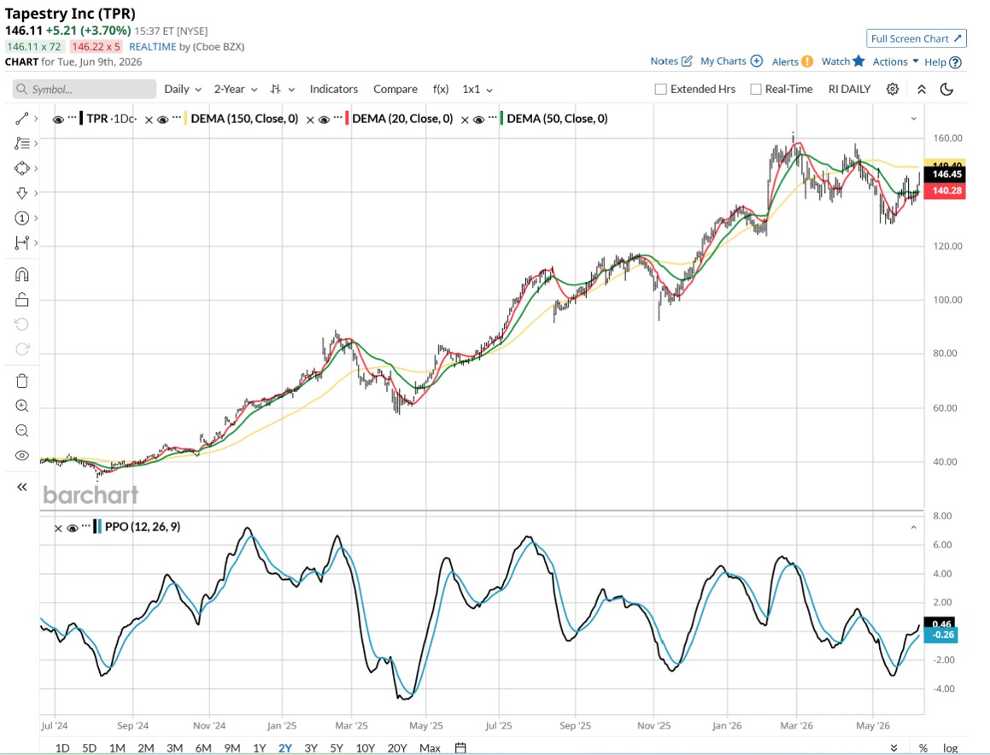Collapse the main price pane chevron

click(x=913, y=119)
